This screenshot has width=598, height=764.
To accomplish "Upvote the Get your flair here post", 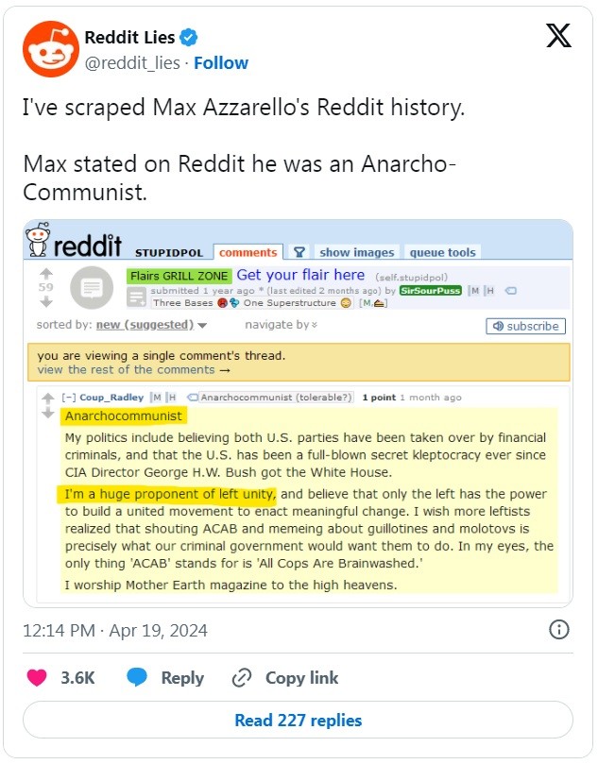I will point(45,273).
